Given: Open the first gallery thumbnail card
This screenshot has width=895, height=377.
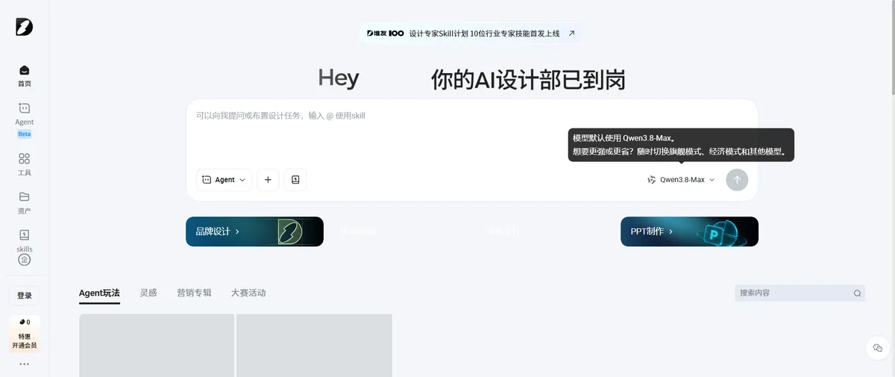Looking at the screenshot, I should pyautogui.click(x=157, y=346).
